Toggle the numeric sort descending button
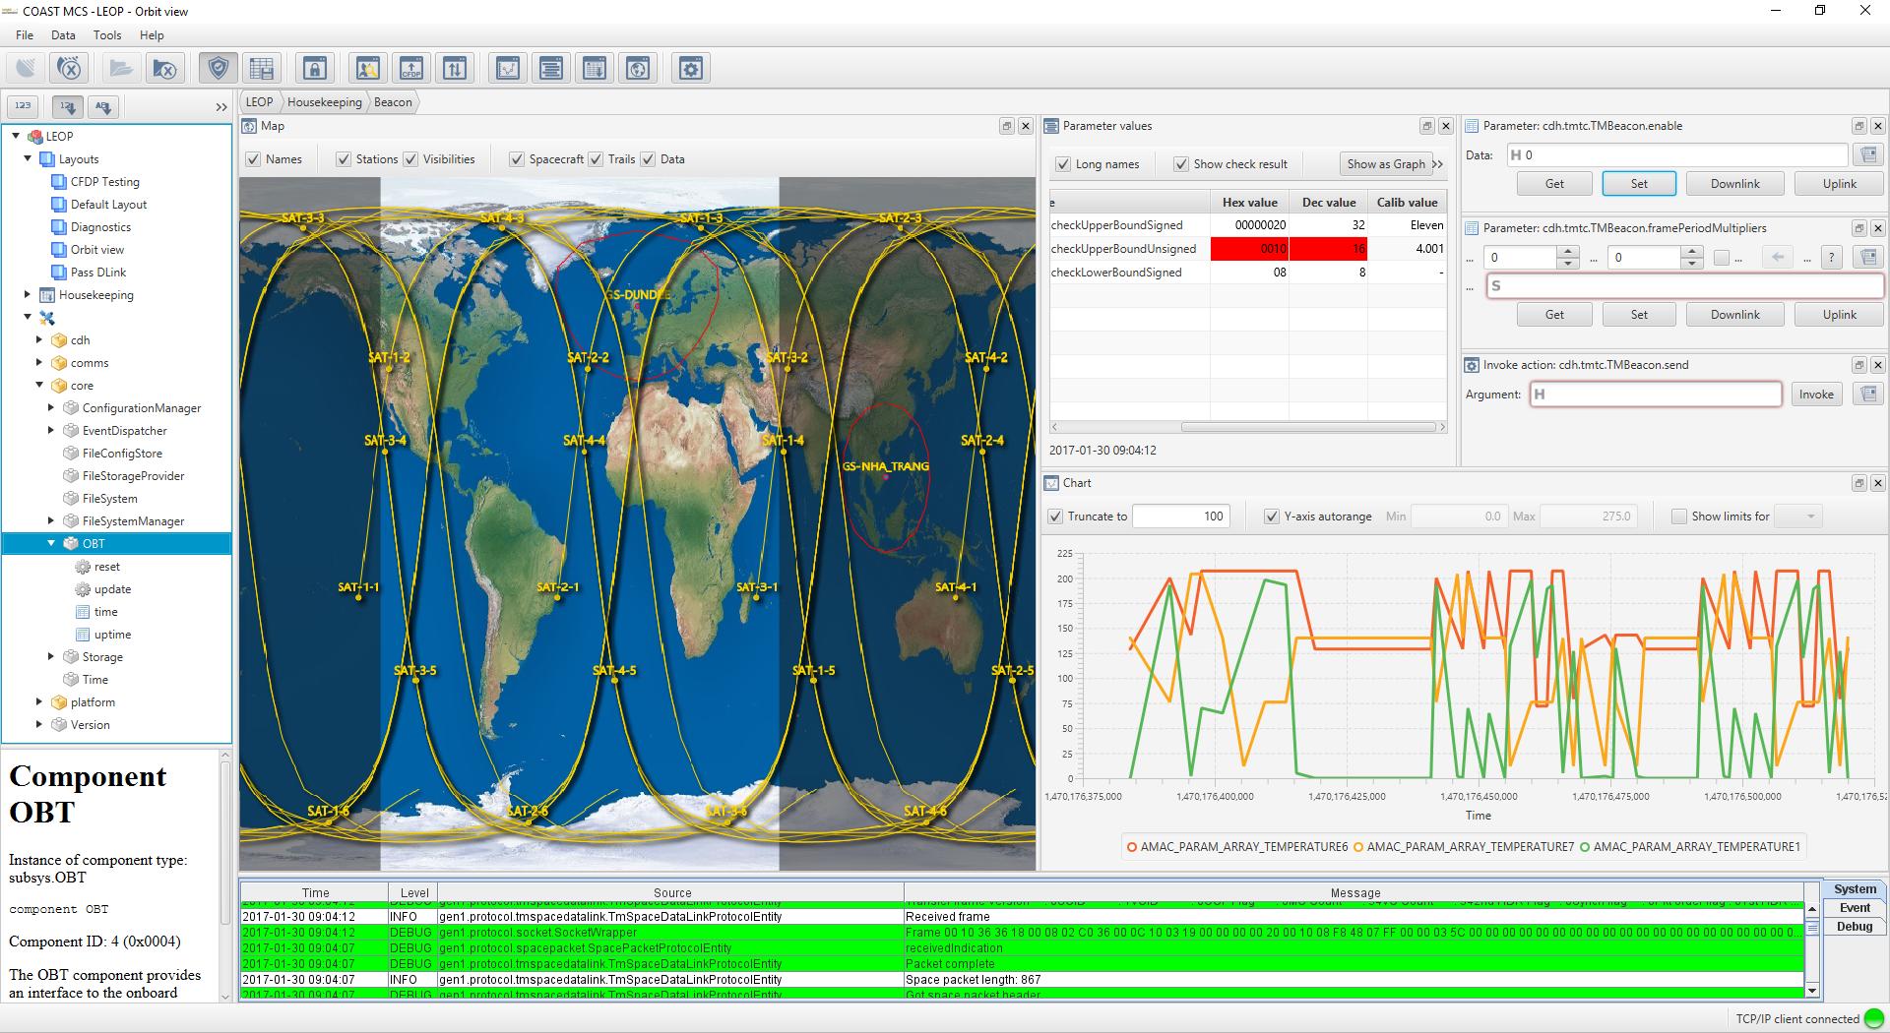1890x1033 pixels. tap(68, 105)
